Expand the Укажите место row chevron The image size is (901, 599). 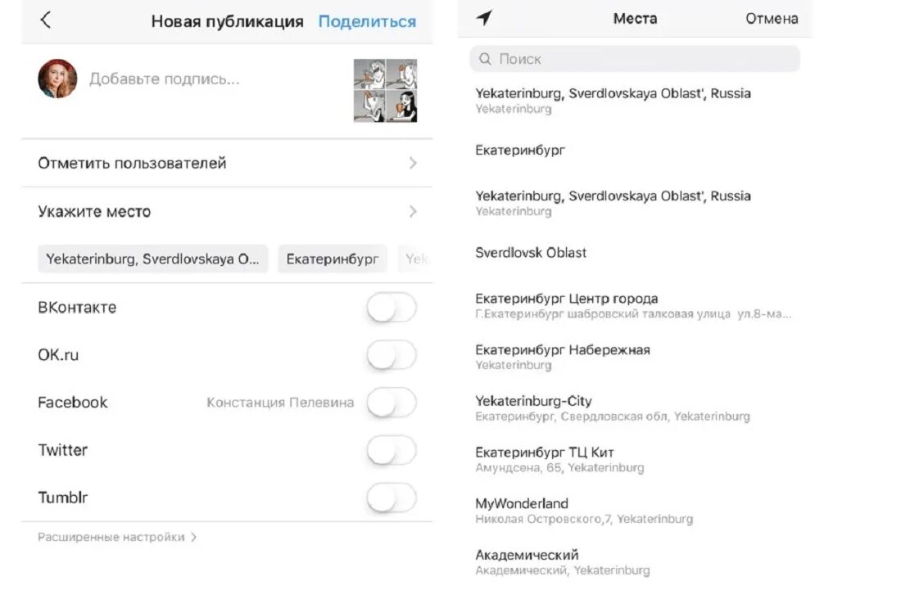point(413,212)
